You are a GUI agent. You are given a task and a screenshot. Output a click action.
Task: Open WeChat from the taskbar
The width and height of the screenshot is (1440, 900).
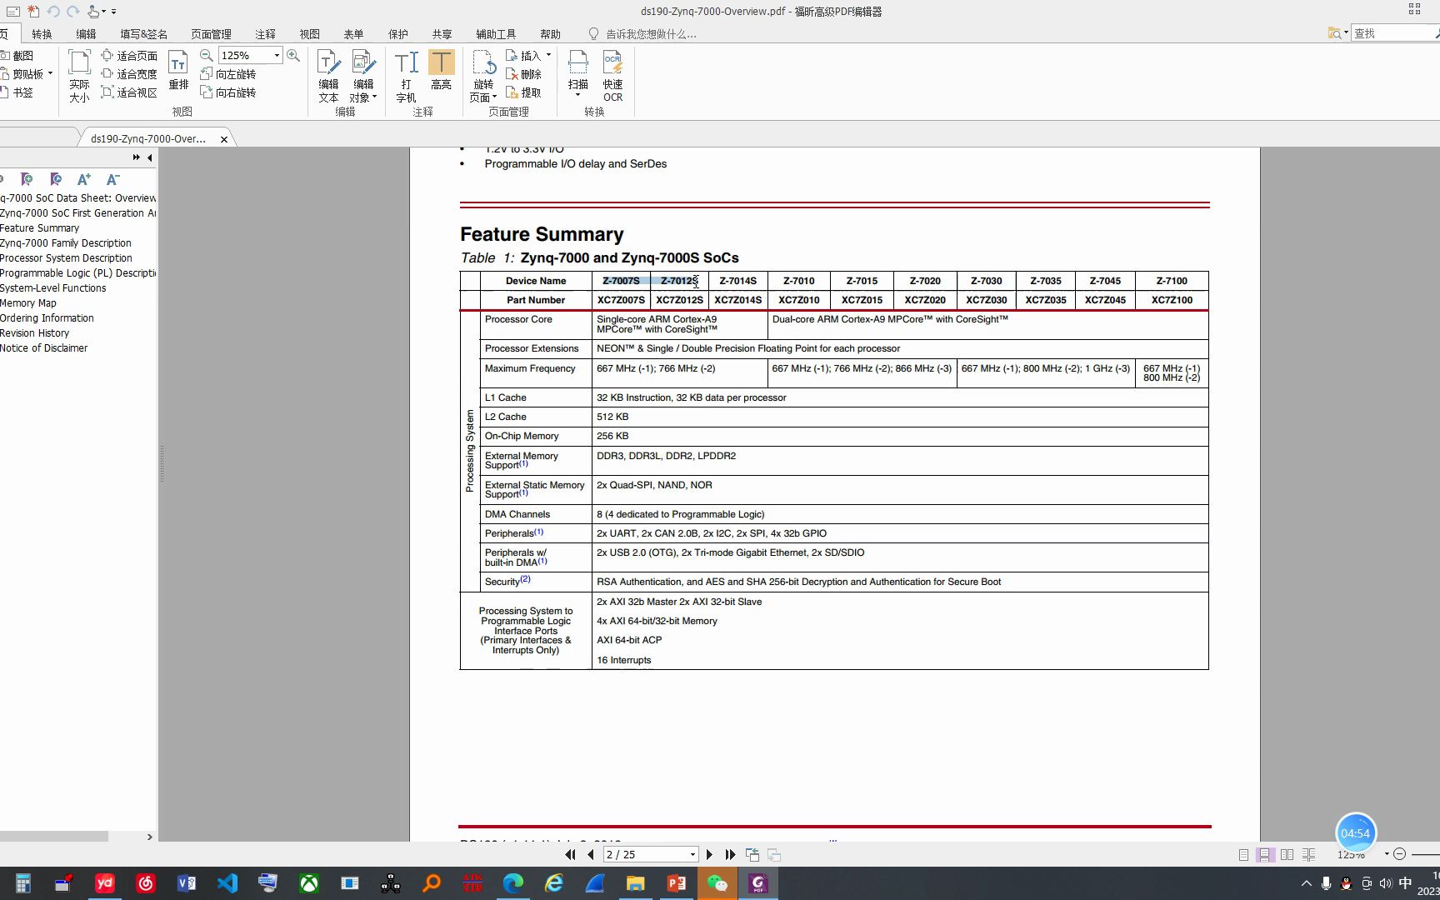717,883
